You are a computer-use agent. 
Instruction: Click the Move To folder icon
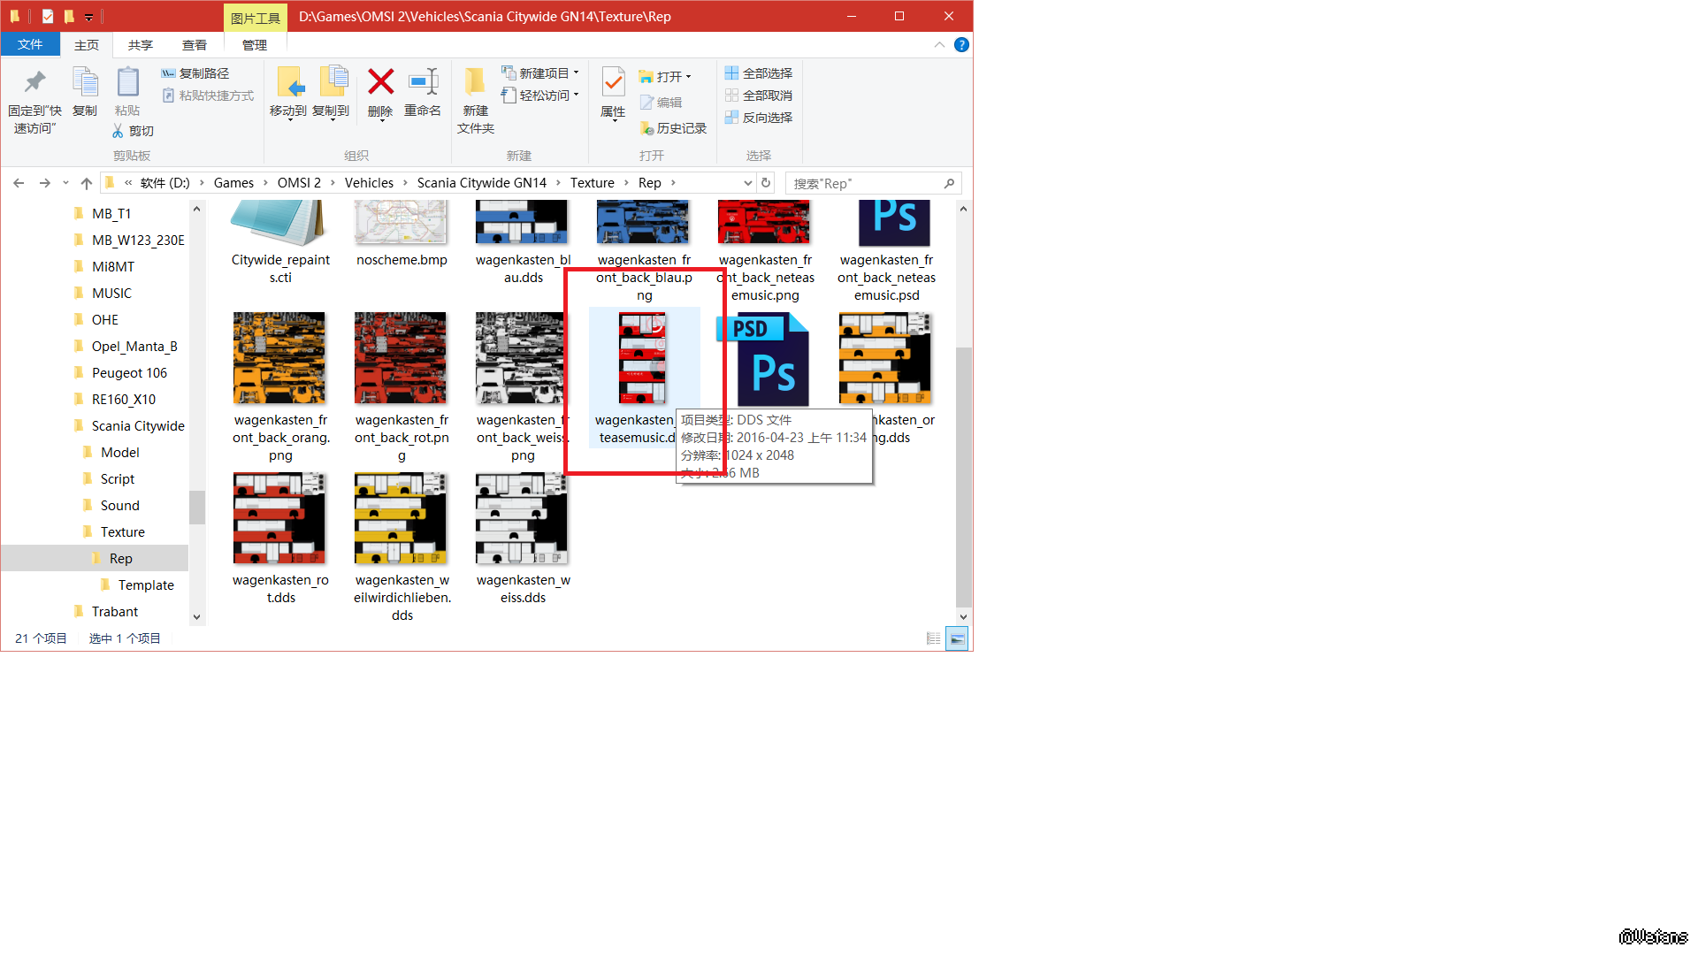click(288, 83)
